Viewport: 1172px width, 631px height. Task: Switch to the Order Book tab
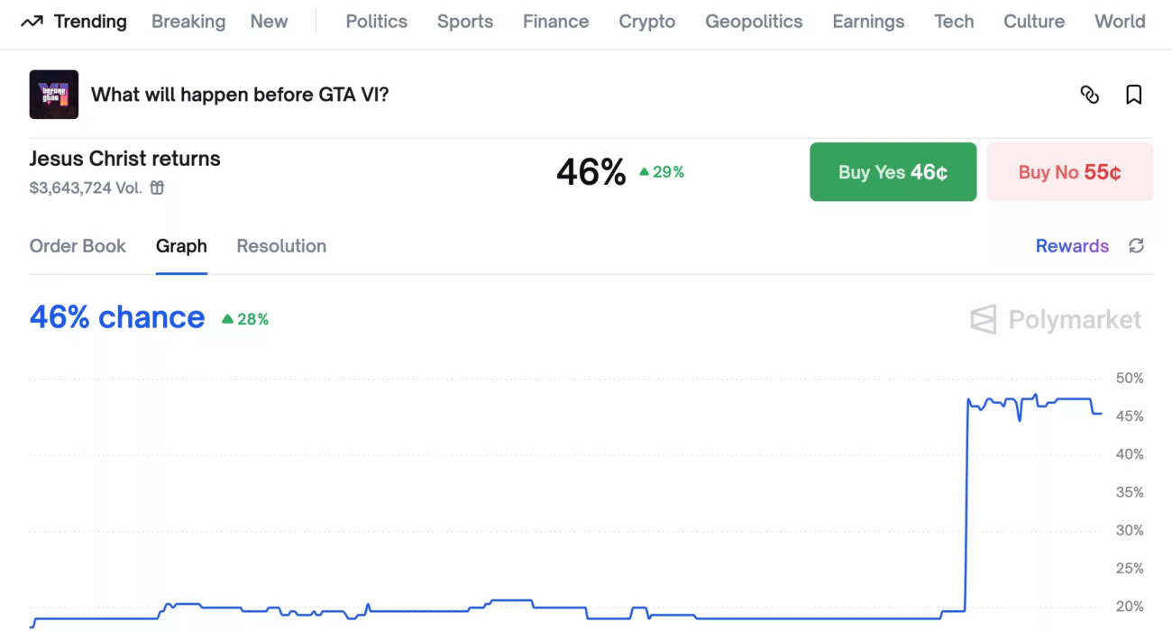(78, 246)
